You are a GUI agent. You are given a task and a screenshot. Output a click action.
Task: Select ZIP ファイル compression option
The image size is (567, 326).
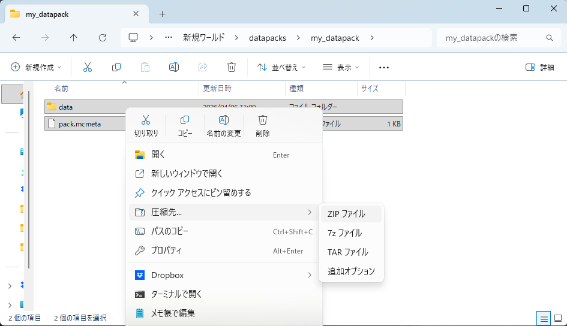[351, 214]
